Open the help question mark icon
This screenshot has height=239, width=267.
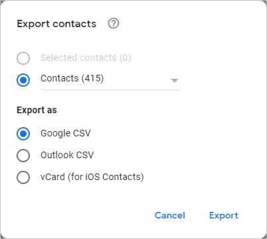click(x=114, y=23)
